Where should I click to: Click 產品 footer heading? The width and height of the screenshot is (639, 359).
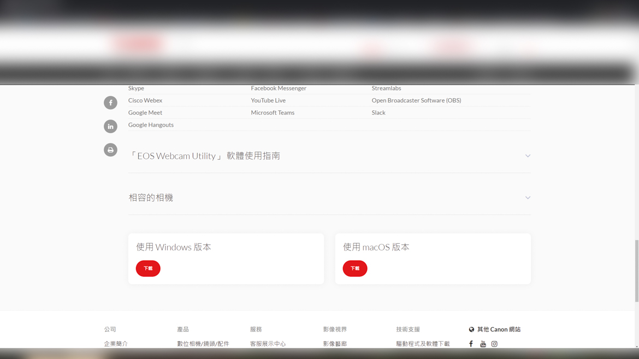183,330
